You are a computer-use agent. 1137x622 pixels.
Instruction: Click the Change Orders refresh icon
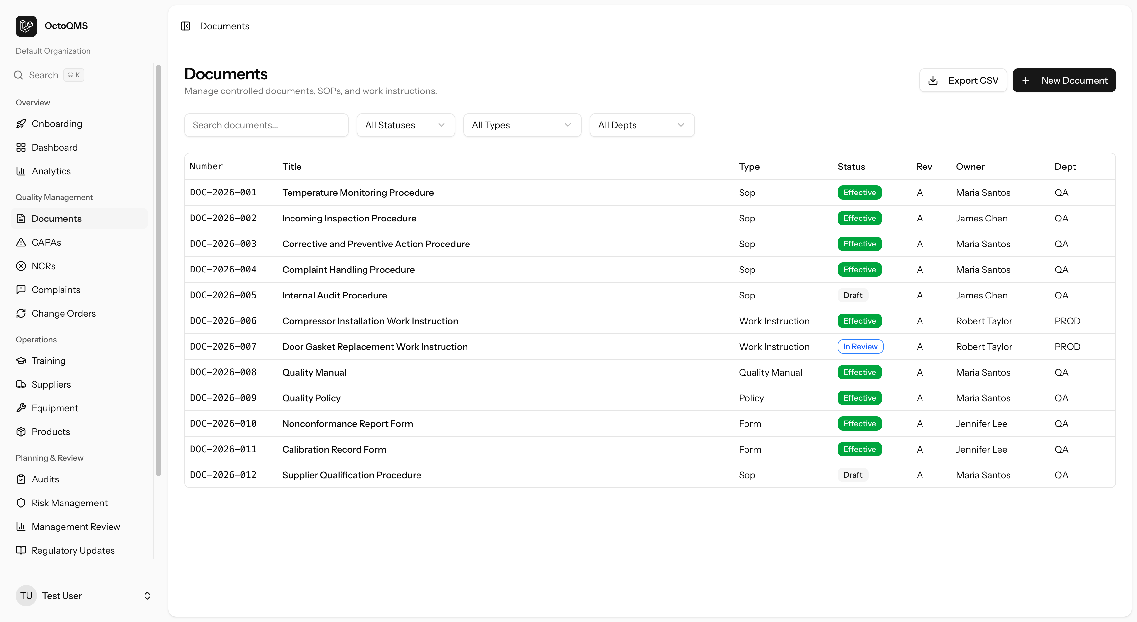click(21, 313)
